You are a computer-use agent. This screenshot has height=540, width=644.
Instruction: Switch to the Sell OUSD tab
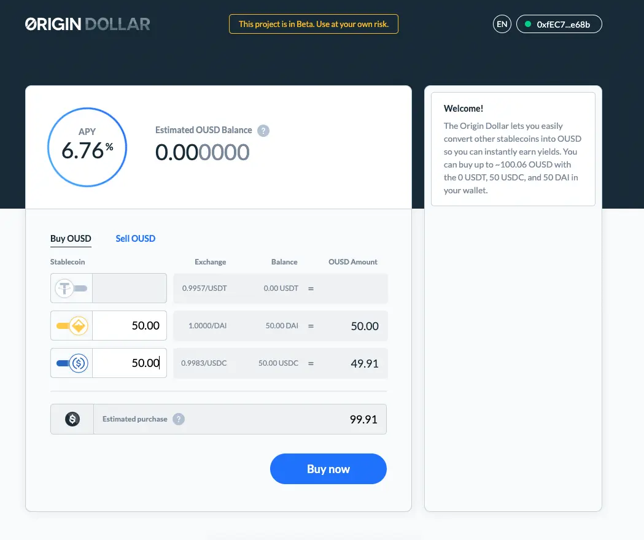136,239
